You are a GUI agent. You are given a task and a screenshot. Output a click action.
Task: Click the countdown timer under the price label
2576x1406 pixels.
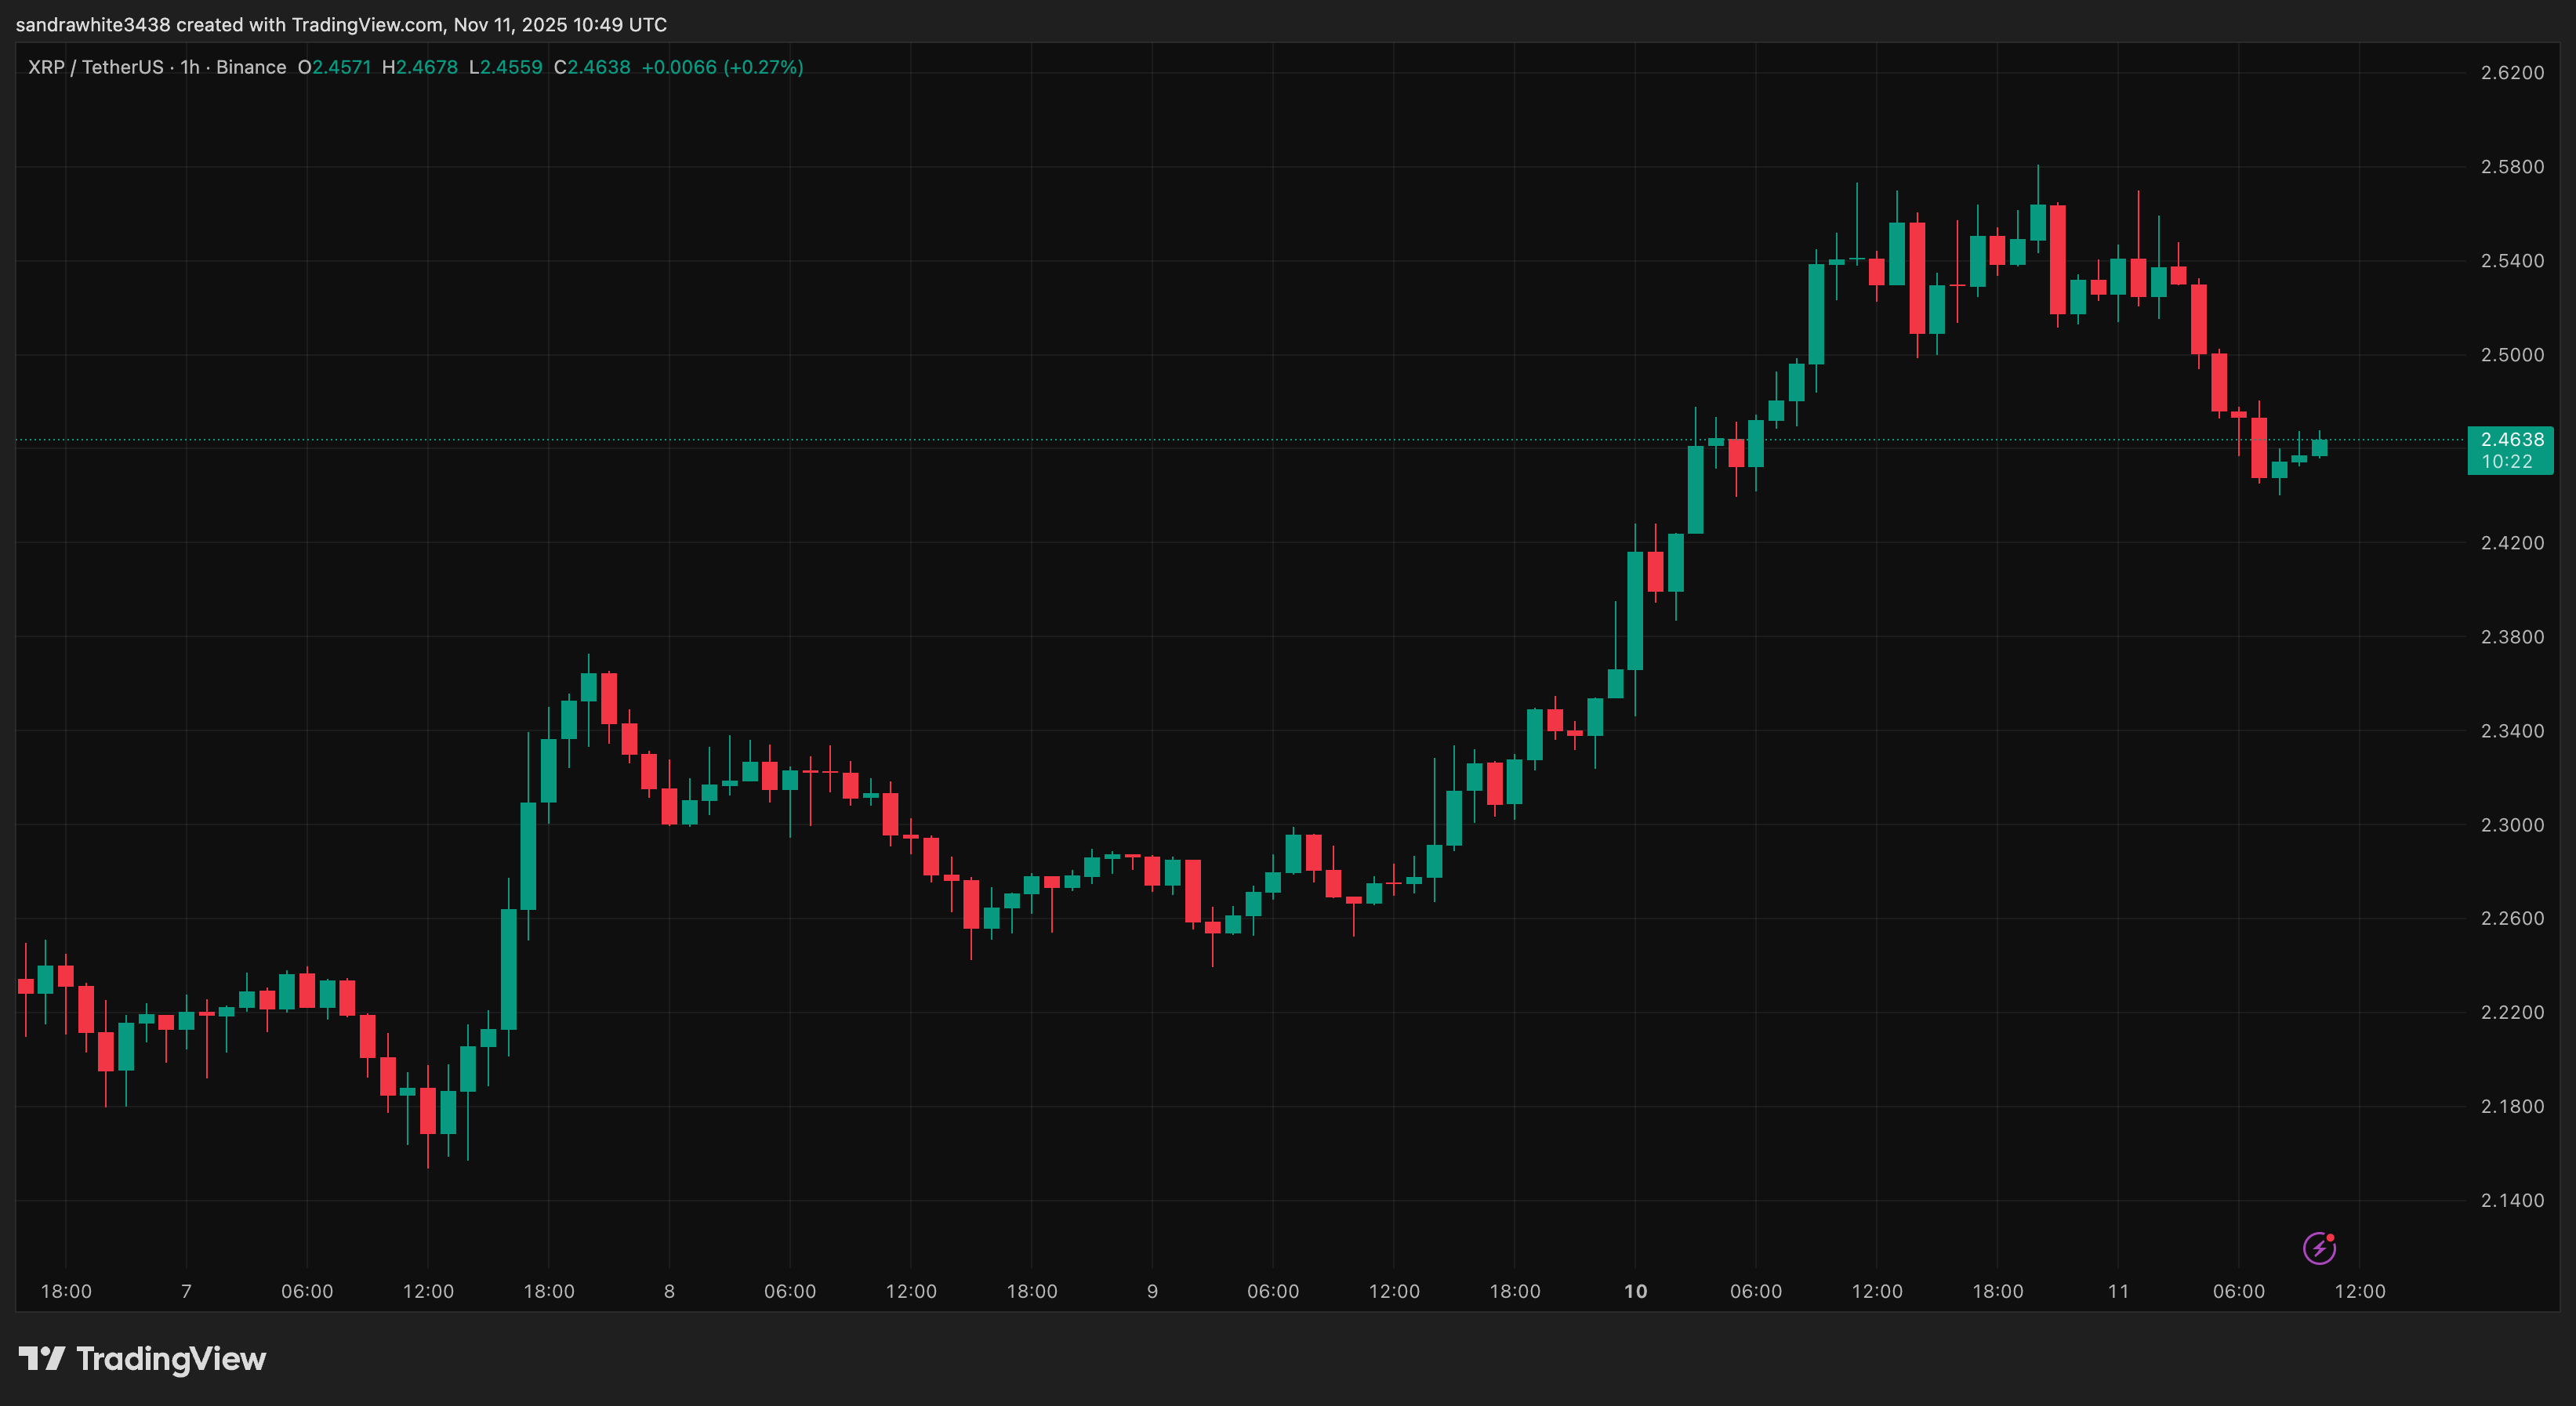tap(2510, 461)
